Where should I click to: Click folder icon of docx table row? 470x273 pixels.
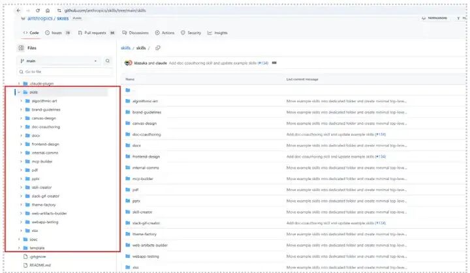coord(128,145)
